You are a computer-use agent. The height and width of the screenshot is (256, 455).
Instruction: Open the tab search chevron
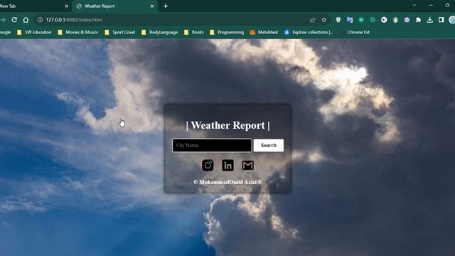[x=414, y=5]
